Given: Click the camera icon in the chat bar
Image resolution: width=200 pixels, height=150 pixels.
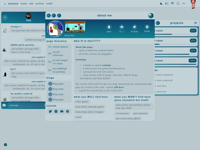Looking at the screenshot, I should [x=4, y=105].
